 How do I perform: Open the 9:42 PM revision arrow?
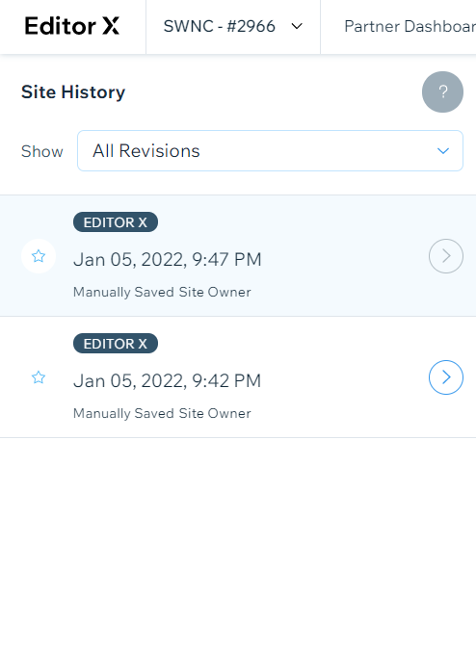446,377
